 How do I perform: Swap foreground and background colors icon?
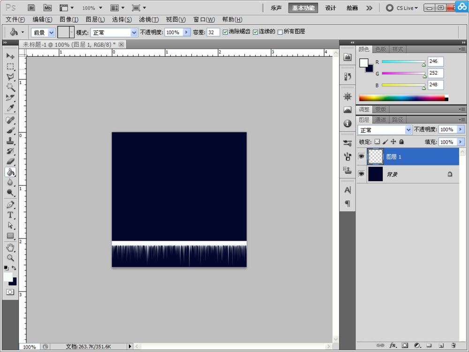point(14,268)
